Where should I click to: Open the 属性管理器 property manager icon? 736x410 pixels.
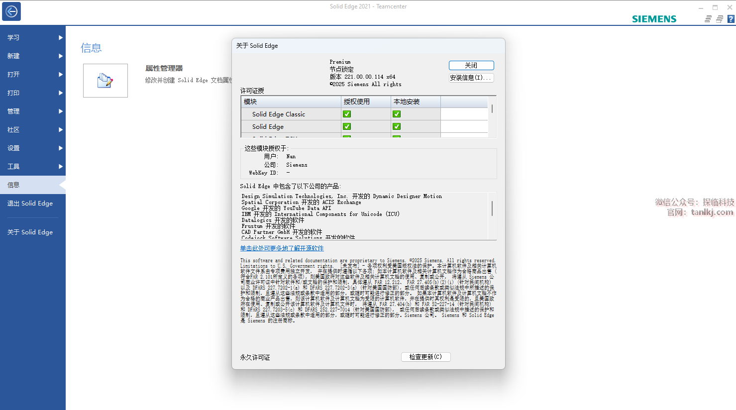pyautogui.click(x=105, y=81)
